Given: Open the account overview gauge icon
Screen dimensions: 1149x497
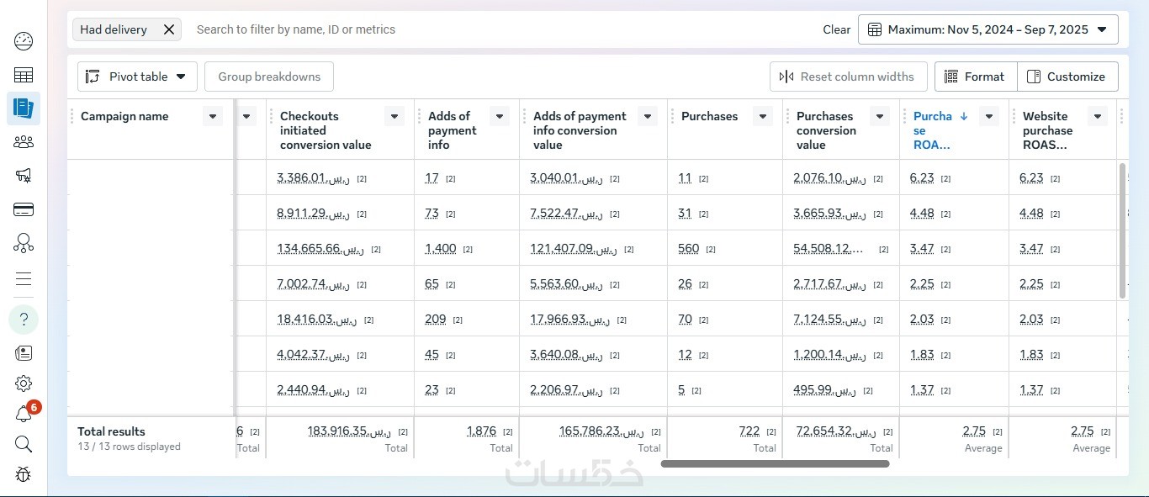Looking at the screenshot, I should tap(24, 41).
